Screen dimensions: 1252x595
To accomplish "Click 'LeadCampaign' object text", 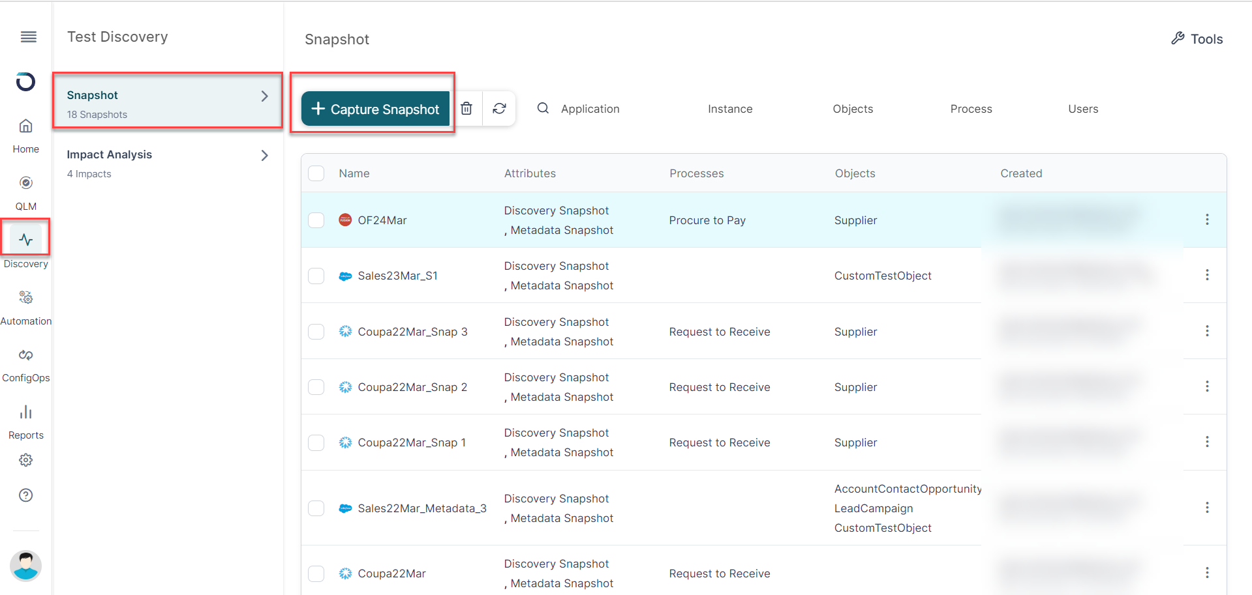I will tap(874, 508).
